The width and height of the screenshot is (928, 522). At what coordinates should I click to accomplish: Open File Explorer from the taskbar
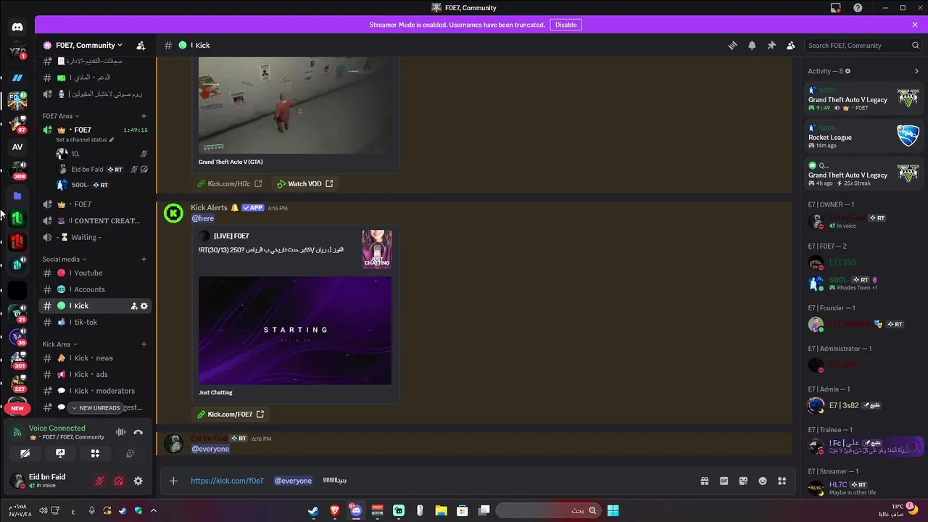coord(441,510)
